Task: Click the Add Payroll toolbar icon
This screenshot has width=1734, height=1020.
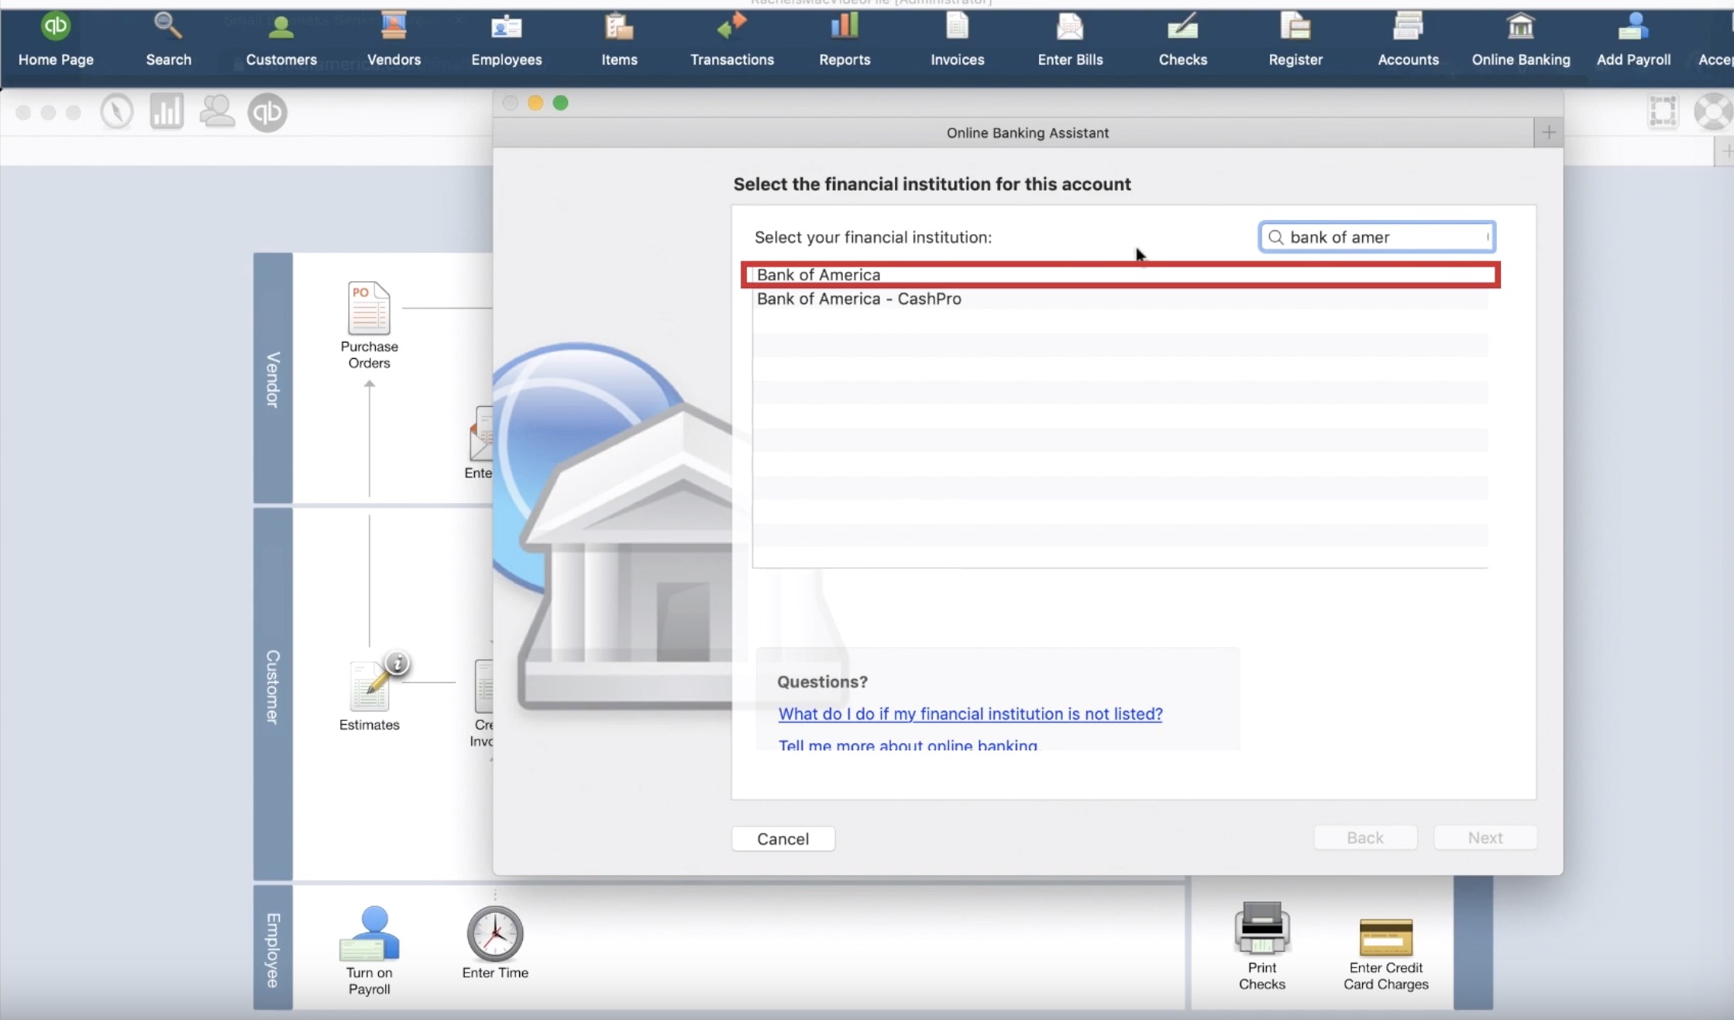Action: point(1633,40)
